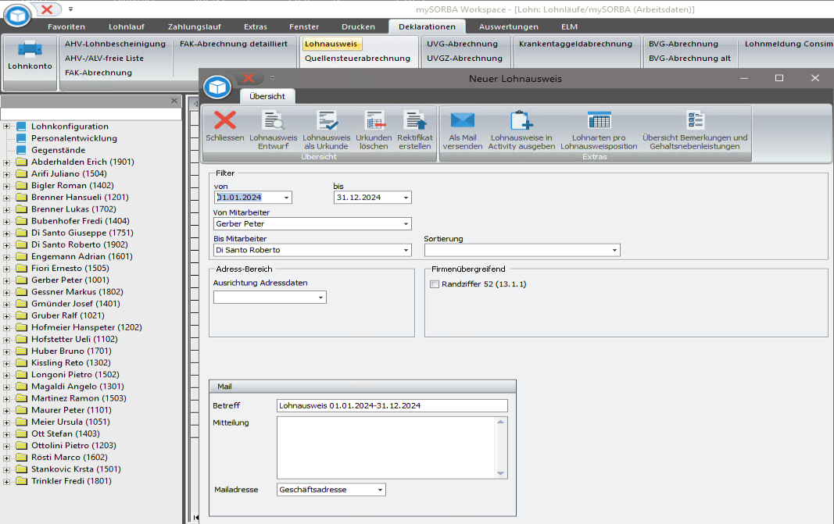The image size is (834, 524).
Task: Open the Sortierung dropdown
Action: point(614,250)
